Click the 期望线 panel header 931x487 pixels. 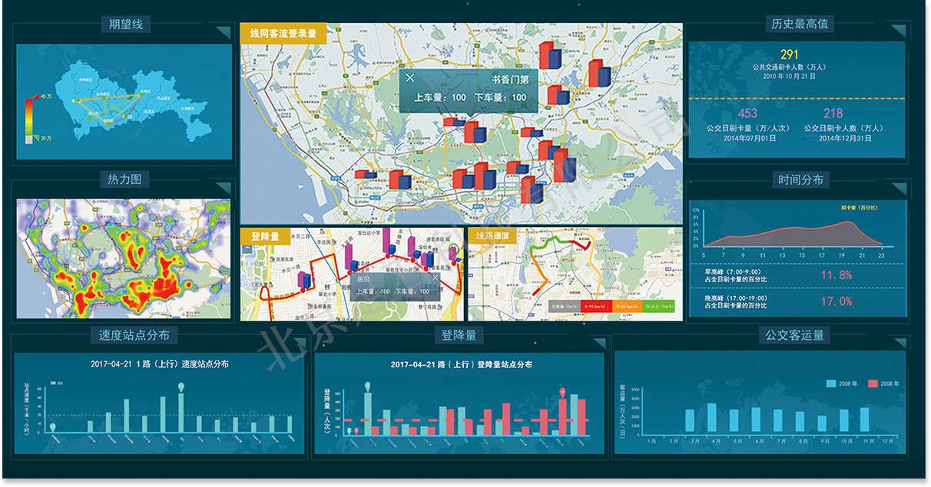click(125, 25)
